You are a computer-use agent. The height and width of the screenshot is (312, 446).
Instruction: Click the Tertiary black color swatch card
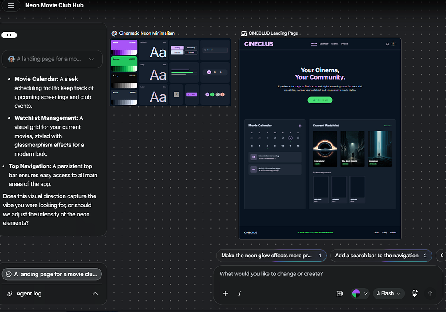click(124, 81)
